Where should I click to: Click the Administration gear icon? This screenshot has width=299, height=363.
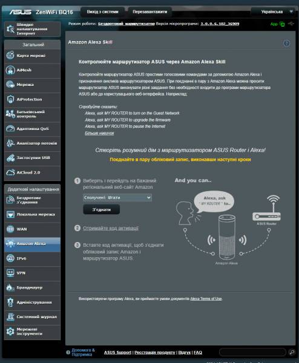10,302
